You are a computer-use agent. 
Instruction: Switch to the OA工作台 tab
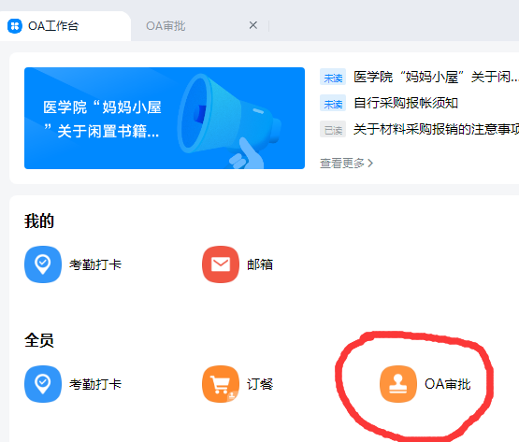[x=53, y=26]
